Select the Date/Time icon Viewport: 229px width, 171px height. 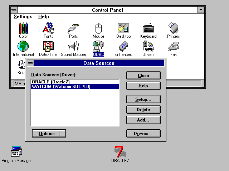tap(48, 47)
